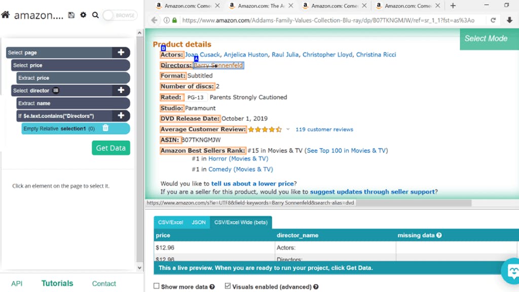
Task: Select the Raul Julia actor link
Action: [x=285, y=55]
